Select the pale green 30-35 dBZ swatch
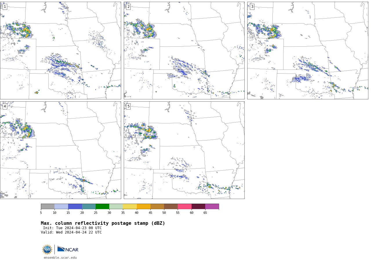 coord(116,206)
